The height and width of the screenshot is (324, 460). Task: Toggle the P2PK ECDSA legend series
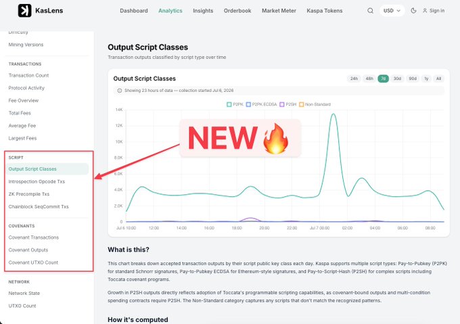tap(261, 104)
